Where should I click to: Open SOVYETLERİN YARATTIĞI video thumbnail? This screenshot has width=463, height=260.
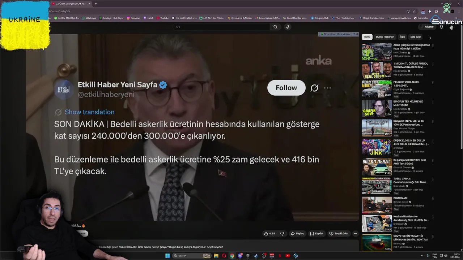pos(377,243)
